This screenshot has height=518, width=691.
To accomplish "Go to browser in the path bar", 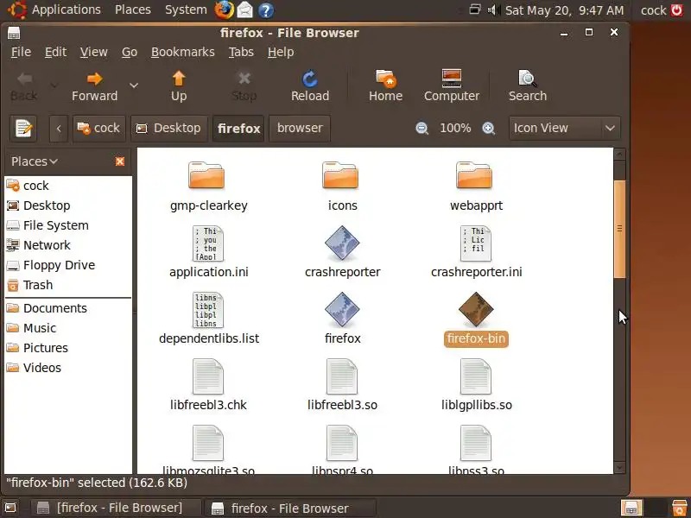I will [300, 129].
